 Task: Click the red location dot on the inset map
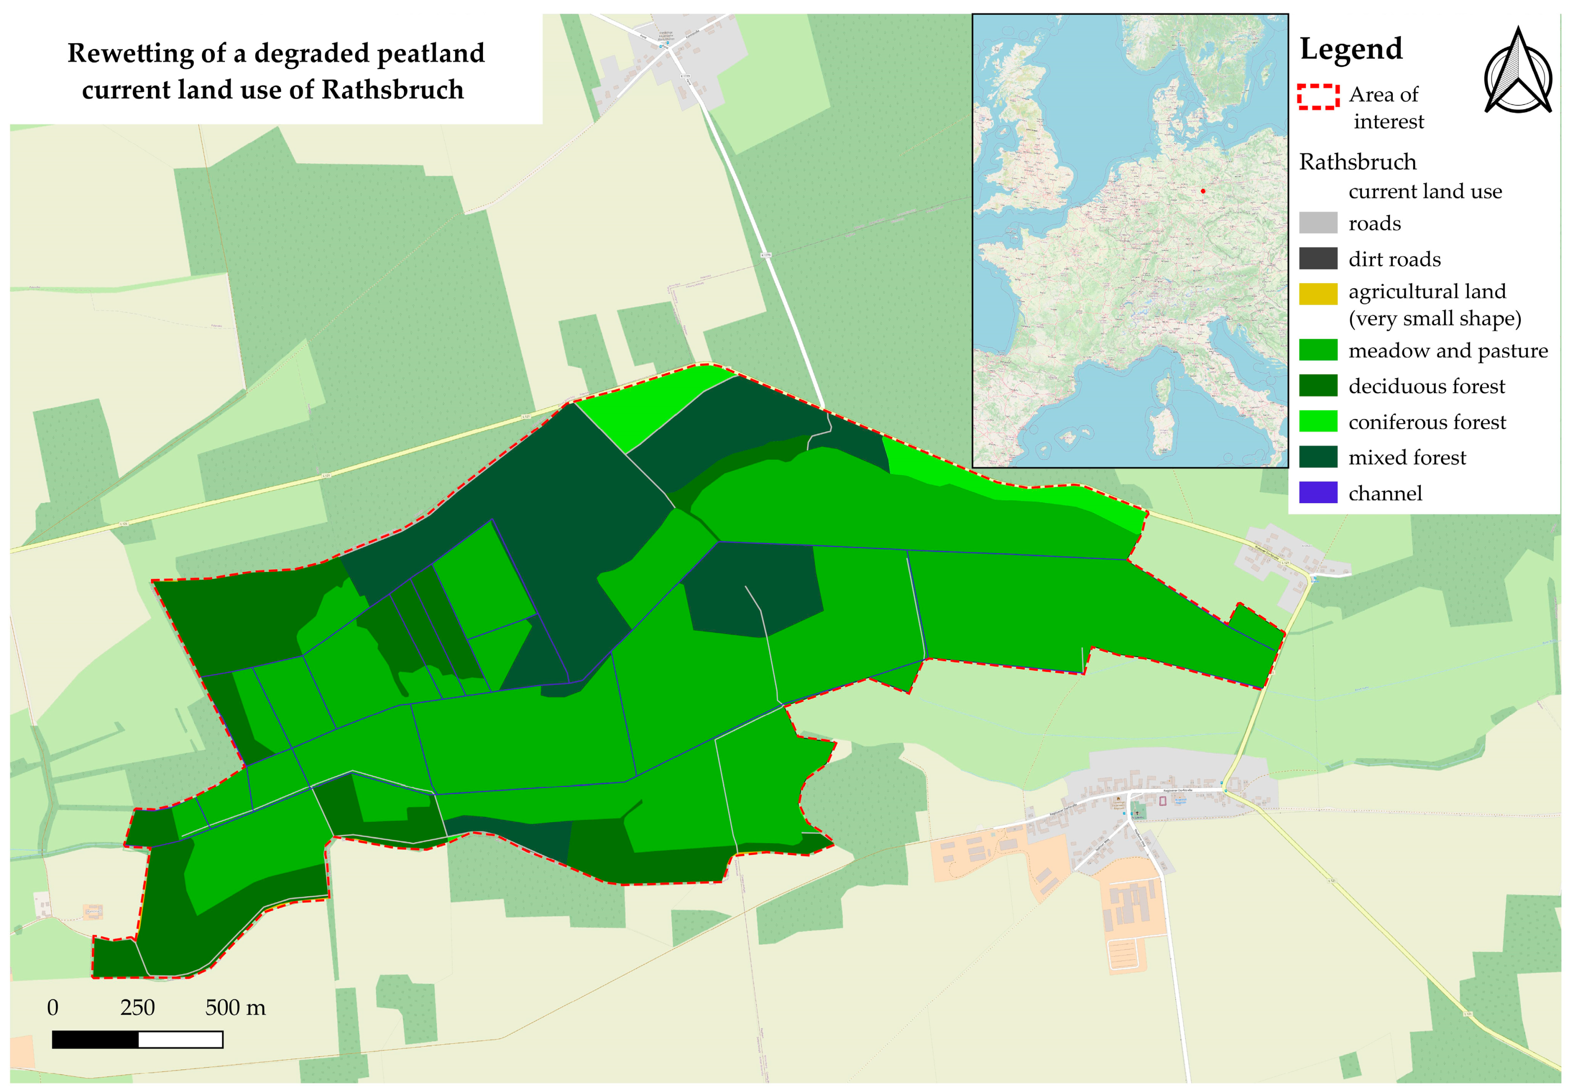[x=1203, y=191]
